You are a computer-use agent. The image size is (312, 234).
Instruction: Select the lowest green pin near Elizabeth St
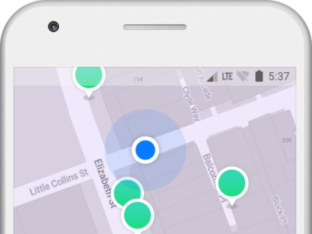pos(137,216)
